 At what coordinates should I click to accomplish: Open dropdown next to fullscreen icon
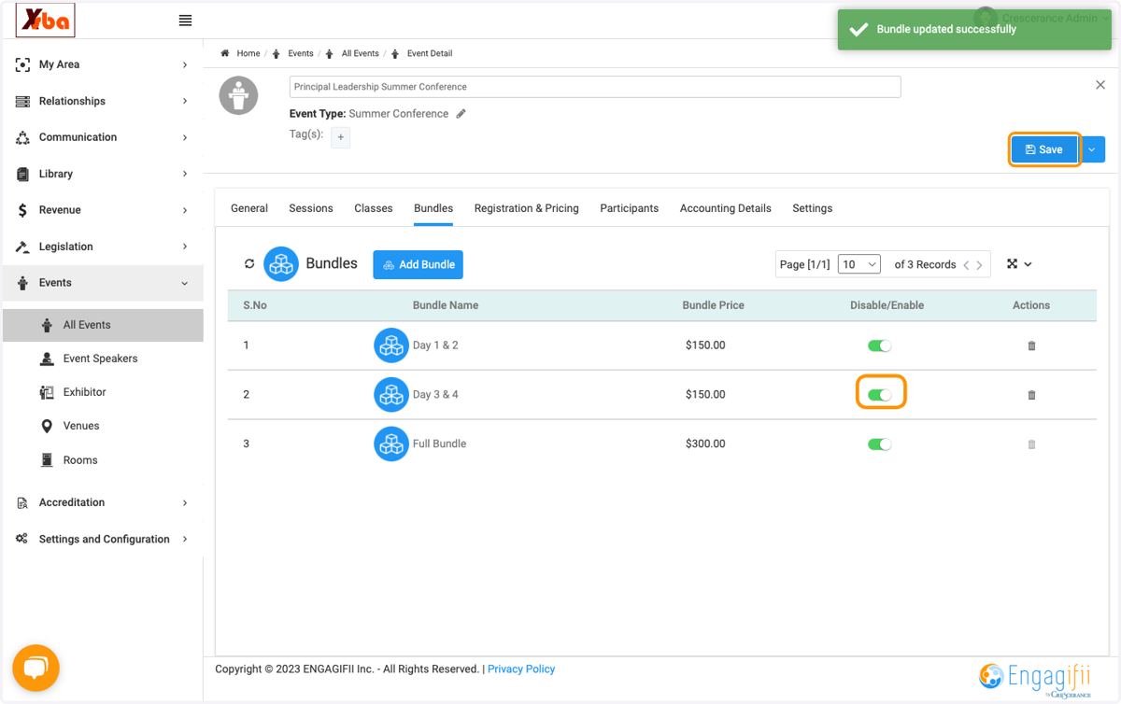(1029, 265)
